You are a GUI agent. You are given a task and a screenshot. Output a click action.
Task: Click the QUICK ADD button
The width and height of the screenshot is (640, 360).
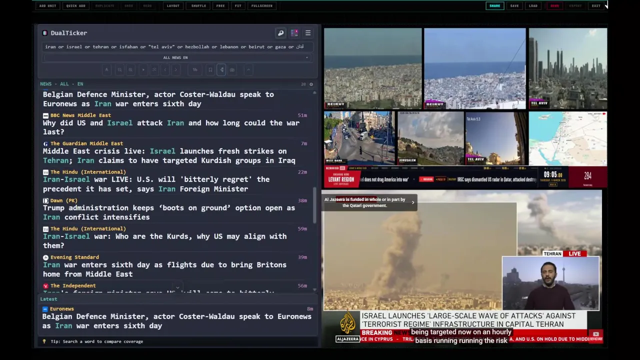tap(75, 6)
